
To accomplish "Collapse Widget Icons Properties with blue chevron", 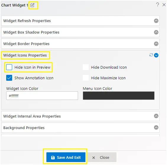I will click(x=156, y=55).
